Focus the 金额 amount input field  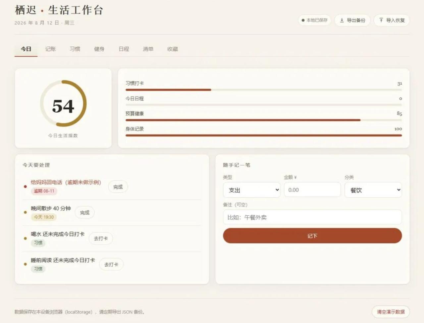click(312, 190)
